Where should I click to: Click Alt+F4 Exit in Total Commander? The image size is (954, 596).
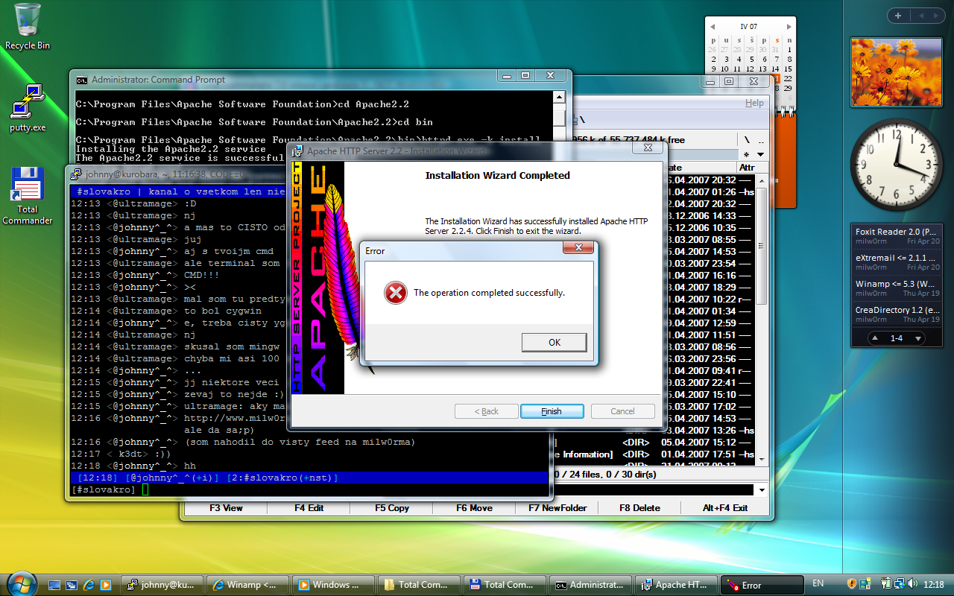coord(724,508)
